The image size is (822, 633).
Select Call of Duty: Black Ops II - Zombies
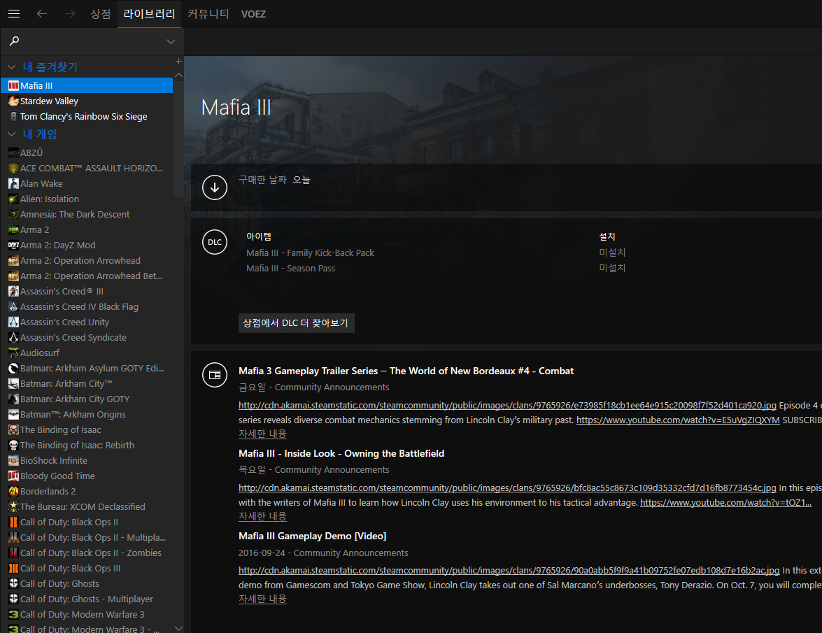coord(87,553)
